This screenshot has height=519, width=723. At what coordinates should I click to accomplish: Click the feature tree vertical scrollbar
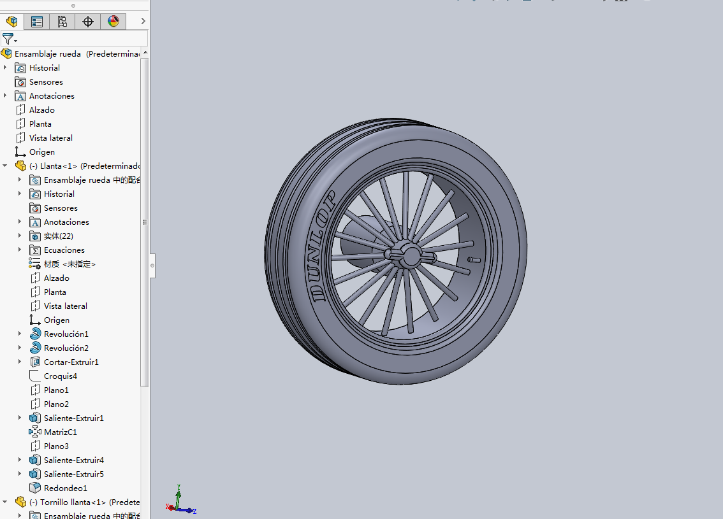point(145,222)
